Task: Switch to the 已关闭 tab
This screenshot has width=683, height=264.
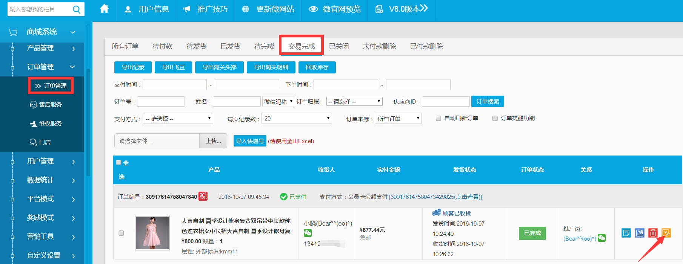Action: 339,46
